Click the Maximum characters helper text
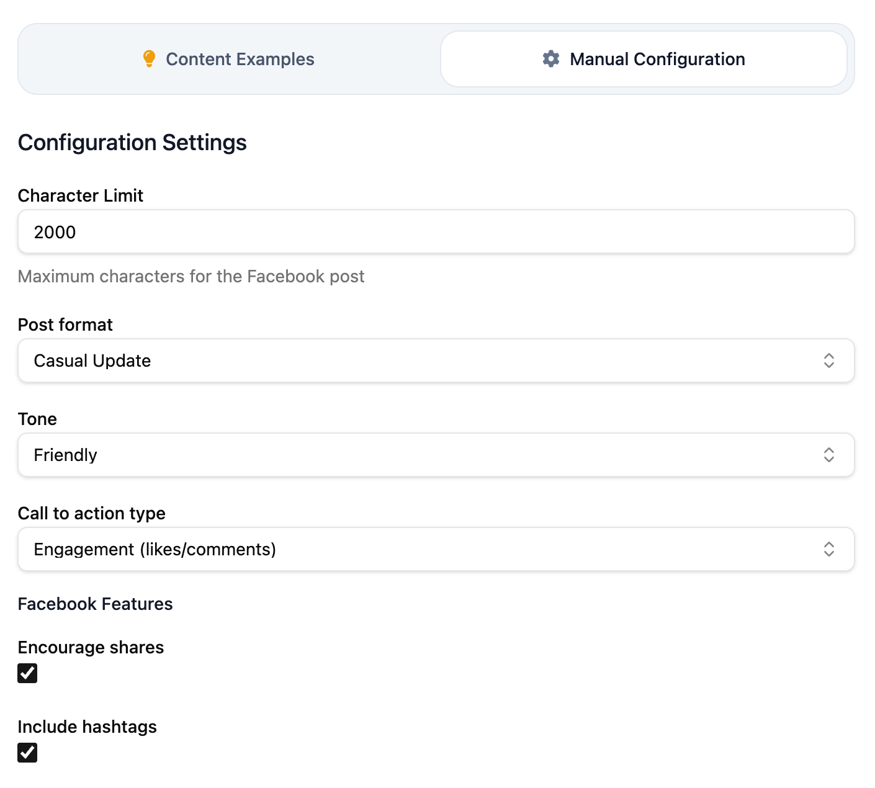 [191, 276]
